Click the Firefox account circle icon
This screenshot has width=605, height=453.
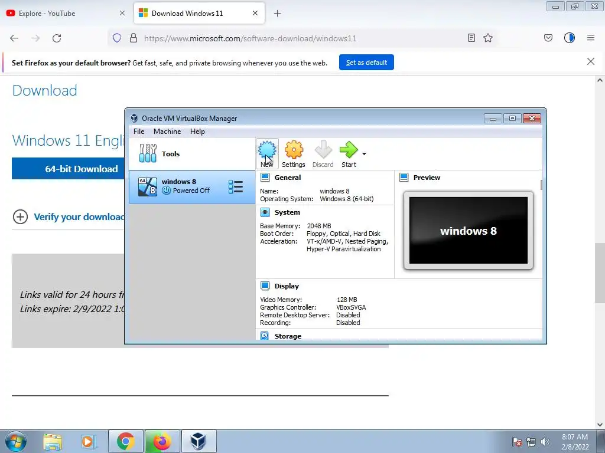click(x=570, y=38)
